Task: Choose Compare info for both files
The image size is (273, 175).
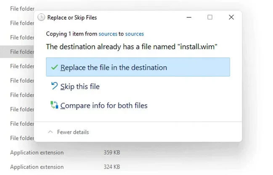Action: click(x=104, y=106)
